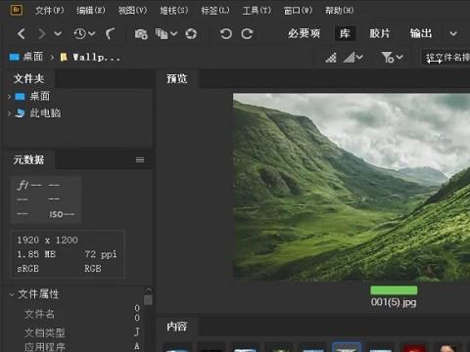Open the 工具(T) menu
Image resolution: width=470 pixels, height=352 pixels.
pyautogui.click(x=257, y=11)
